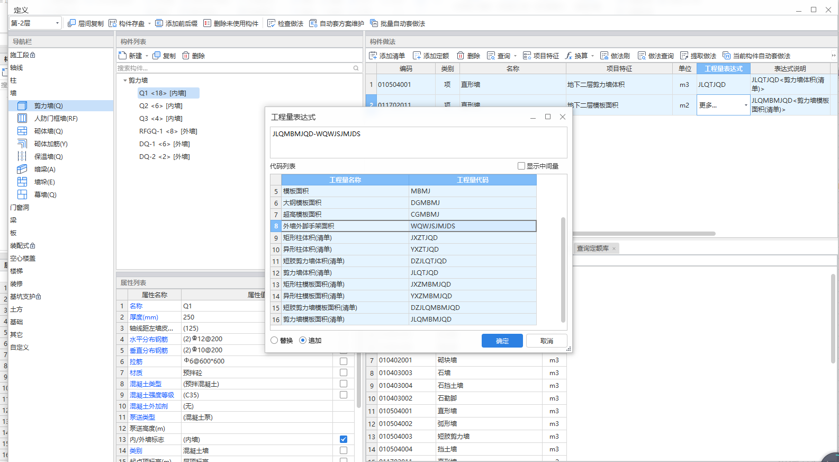Select 替换 radio button

tap(274, 340)
